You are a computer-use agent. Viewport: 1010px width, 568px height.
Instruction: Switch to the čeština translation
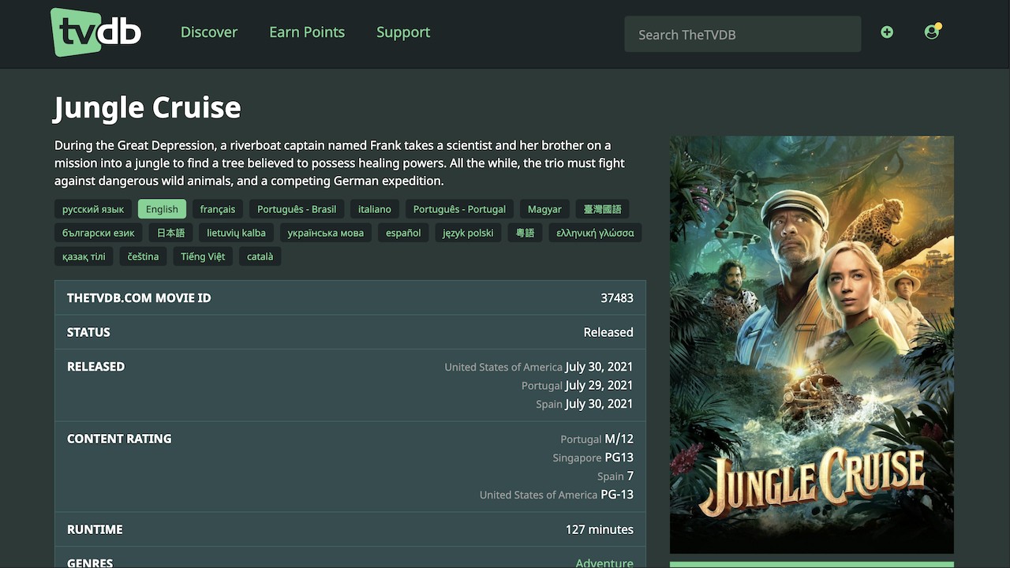point(143,256)
